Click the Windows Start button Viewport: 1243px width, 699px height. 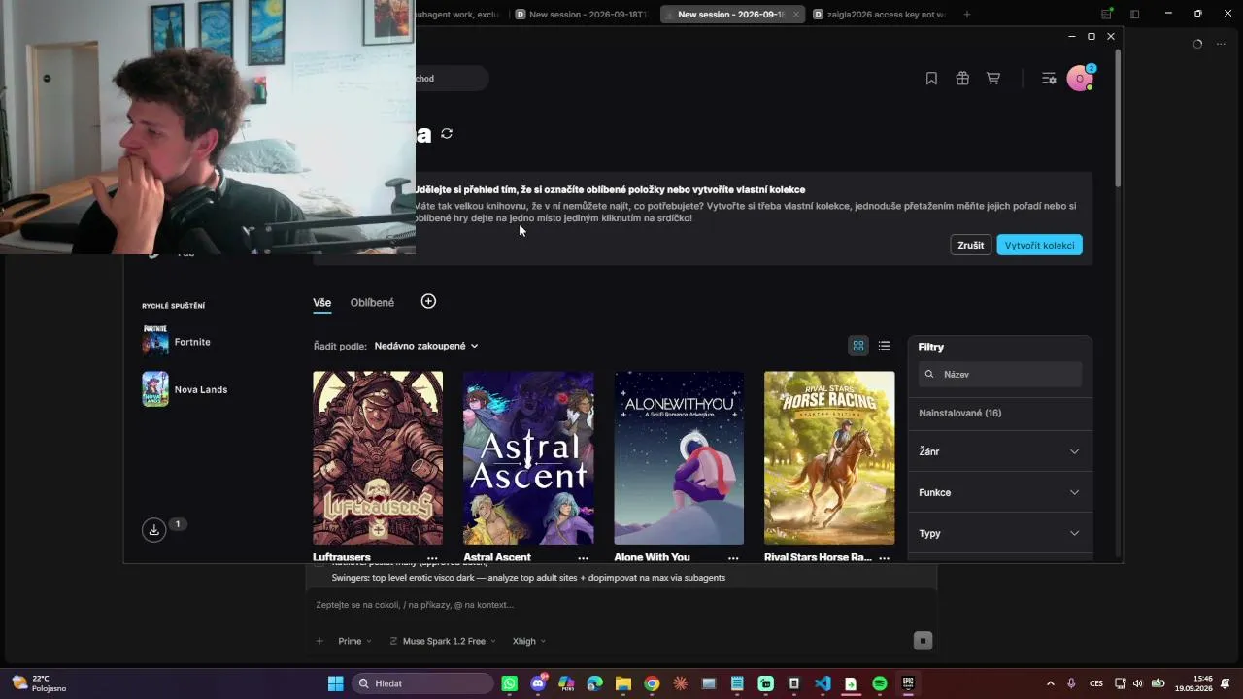pos(335,683)
